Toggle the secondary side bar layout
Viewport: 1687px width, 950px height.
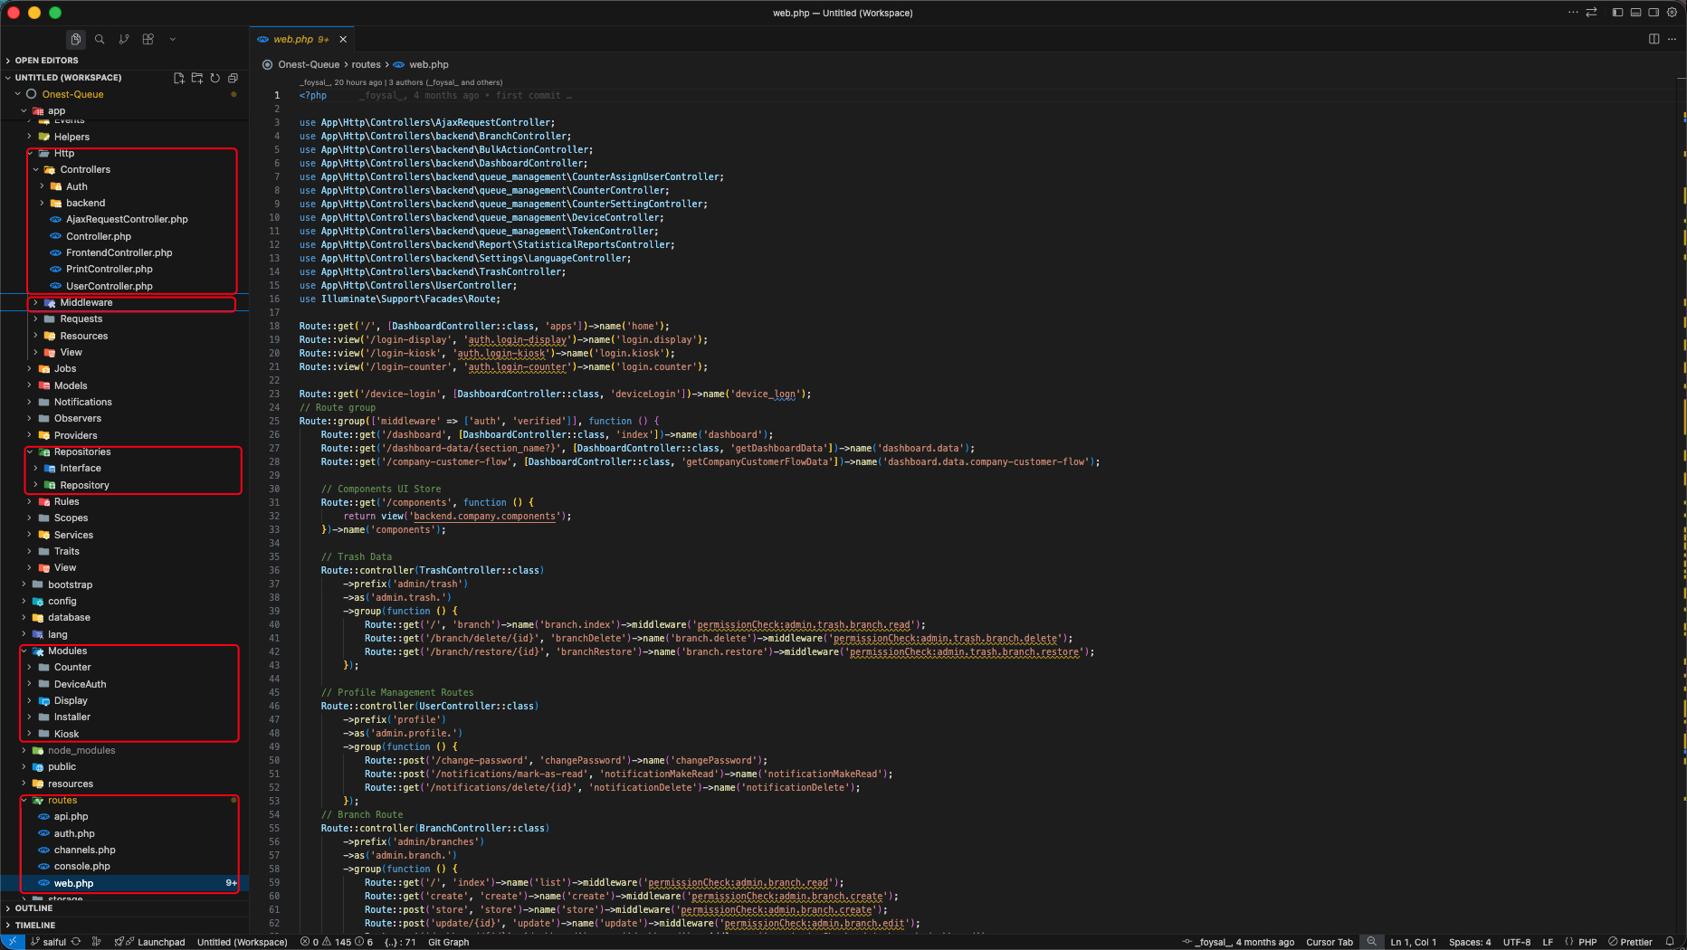coord(1654,13)
